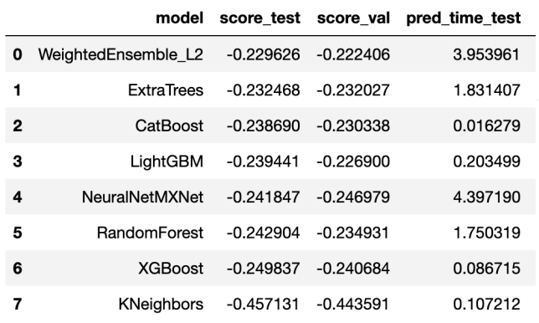Viewport: 539px width, 323px height.
Task: Select the ExtraTrees model cell
Action: pos(166,90)
